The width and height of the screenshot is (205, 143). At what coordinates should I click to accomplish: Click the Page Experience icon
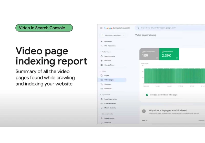pos(101,99)
